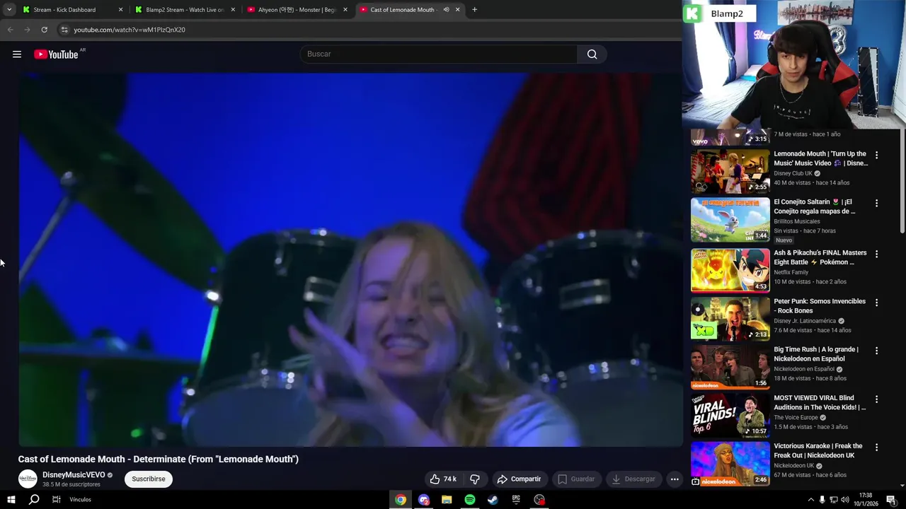Dislike the video with thumbs down
Screen dimensions: 906x509
[x=475, y=479]
